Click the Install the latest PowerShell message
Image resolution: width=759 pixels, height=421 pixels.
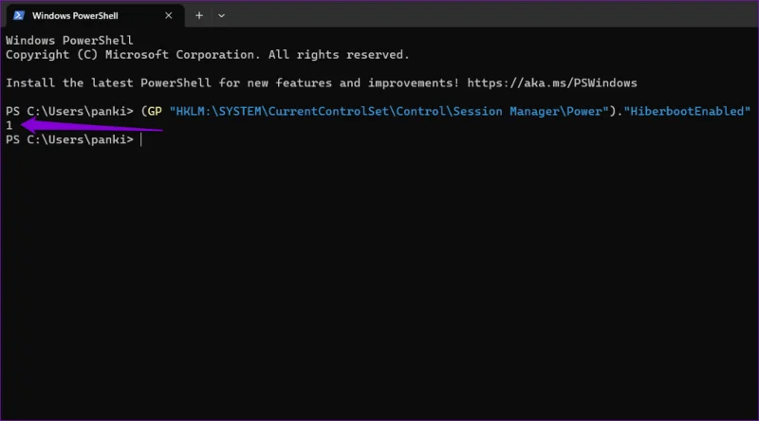click(231, 82)
